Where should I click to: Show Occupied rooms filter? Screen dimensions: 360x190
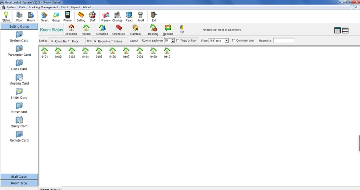click(x=102, y=30)
